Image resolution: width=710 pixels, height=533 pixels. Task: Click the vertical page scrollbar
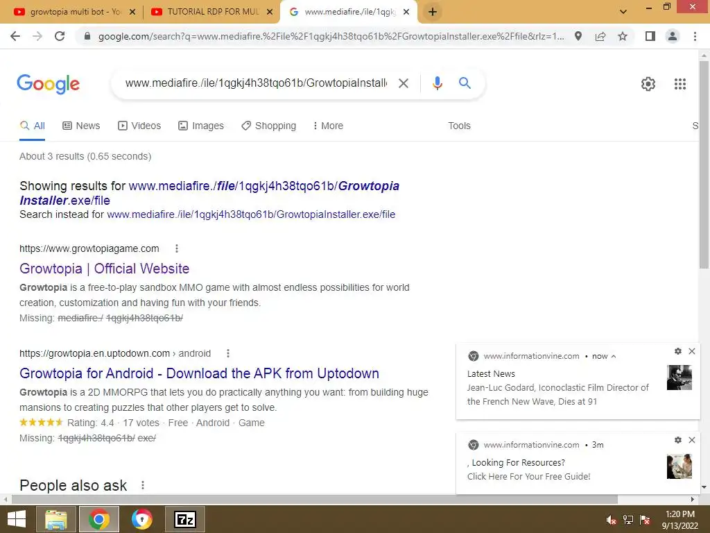[704, 164]
